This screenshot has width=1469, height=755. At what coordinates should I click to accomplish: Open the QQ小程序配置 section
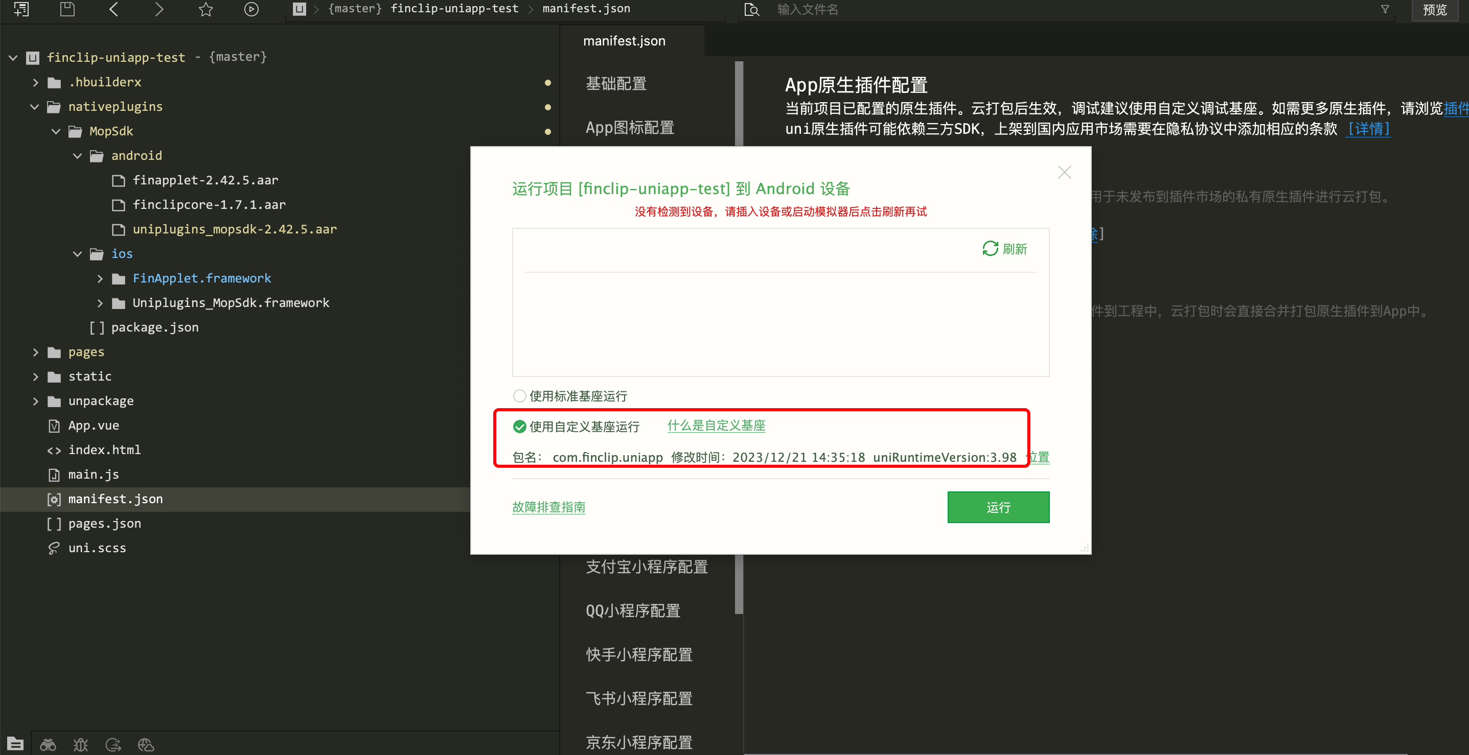[632, 610]
